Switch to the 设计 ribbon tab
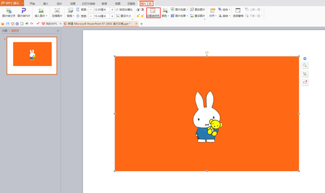Image resolution: width=325 pixels, height=193 pixels. pyautogui.click(x=59, y=3)
